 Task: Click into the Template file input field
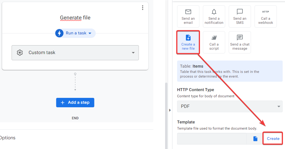211,139
